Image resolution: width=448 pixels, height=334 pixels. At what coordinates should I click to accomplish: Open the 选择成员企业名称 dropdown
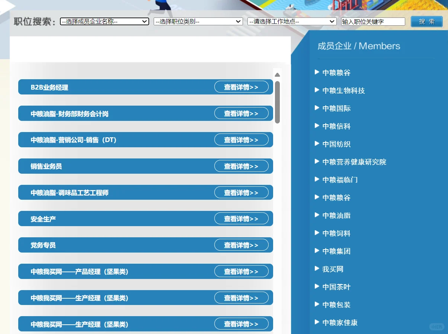pyautogui.click(x=105, y=22)
